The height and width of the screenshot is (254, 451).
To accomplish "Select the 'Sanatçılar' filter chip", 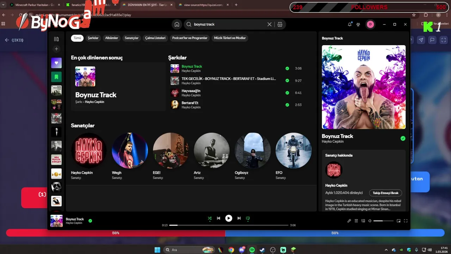I will pyautogui.click(x=131, y=38).
